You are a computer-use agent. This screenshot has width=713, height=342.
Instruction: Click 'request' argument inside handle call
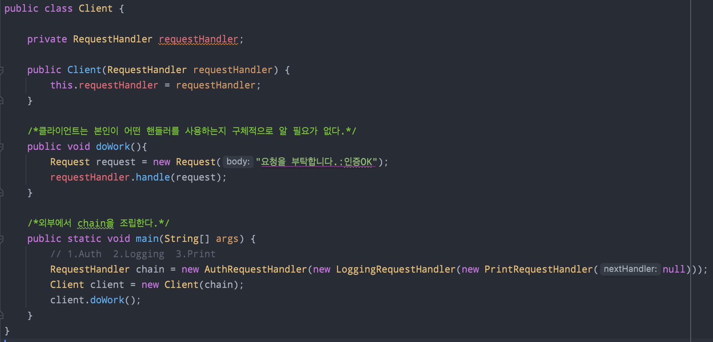(196, 177)
